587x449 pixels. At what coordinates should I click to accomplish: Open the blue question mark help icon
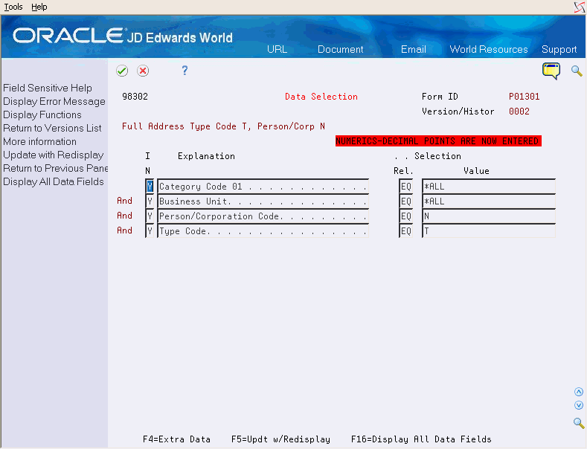185,71
